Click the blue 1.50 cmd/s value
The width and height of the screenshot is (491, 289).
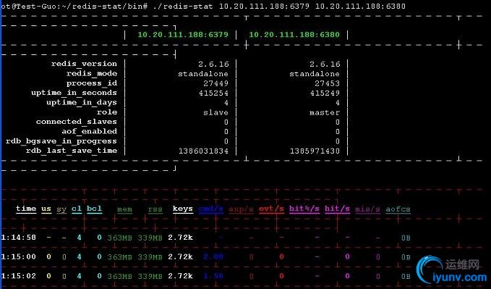pos(213,276)
